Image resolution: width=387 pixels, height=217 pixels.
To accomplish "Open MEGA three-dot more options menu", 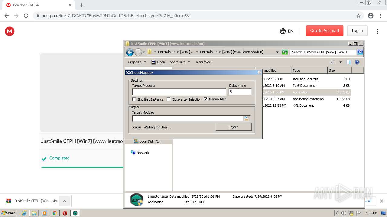I will point(377,31).
